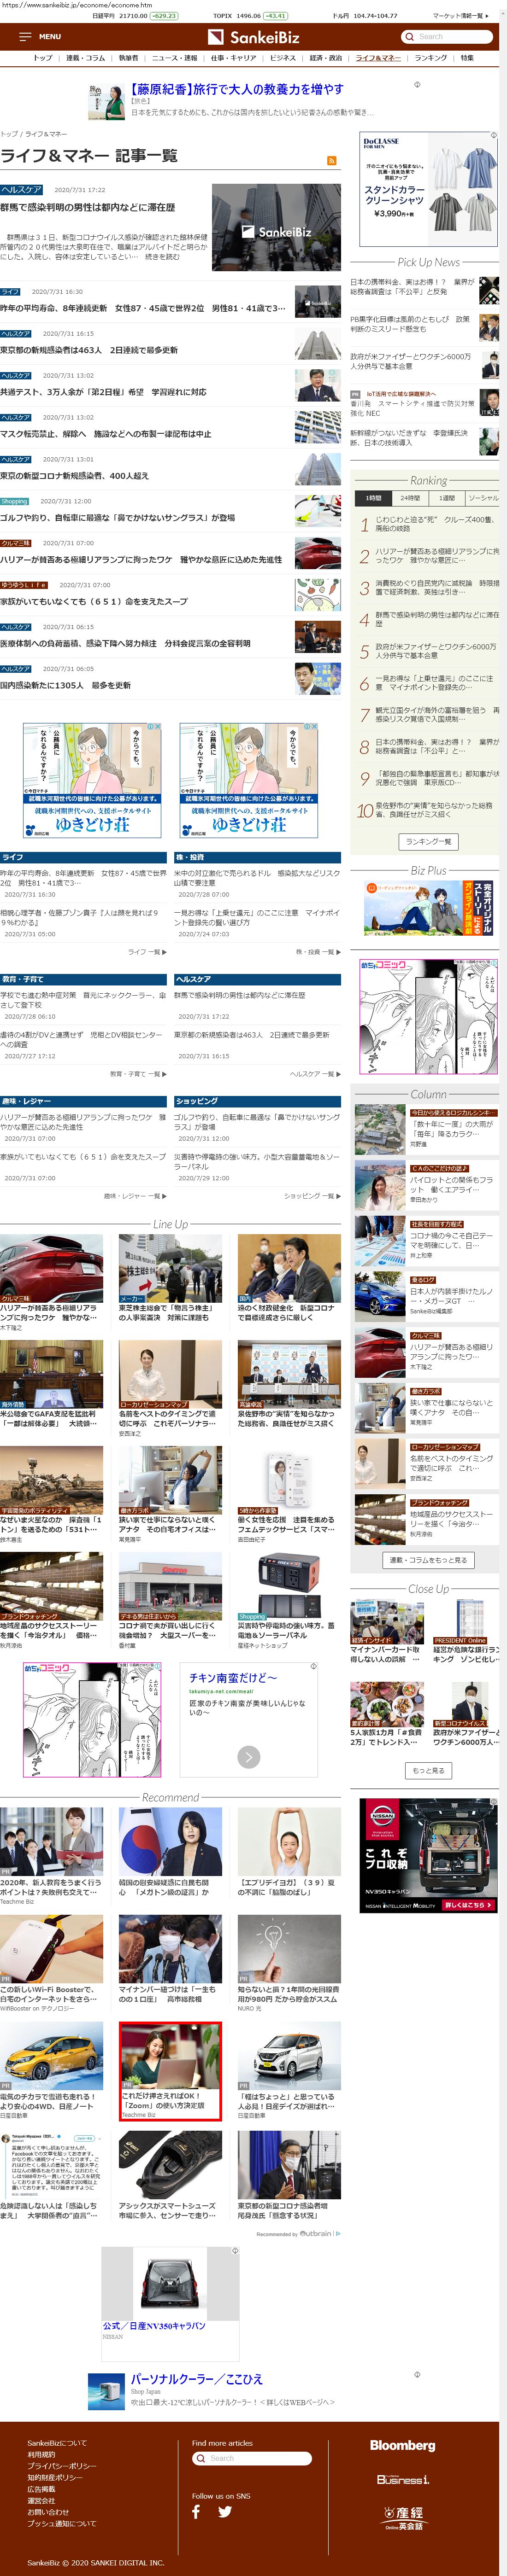Screen dimensions: 507x2576
Task: Click the round arrow button on the チキン南蛮 ad
Action: 249,1757
